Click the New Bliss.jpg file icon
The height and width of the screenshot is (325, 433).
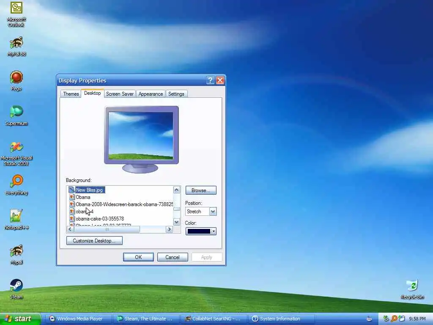click(x=71, y=190)
